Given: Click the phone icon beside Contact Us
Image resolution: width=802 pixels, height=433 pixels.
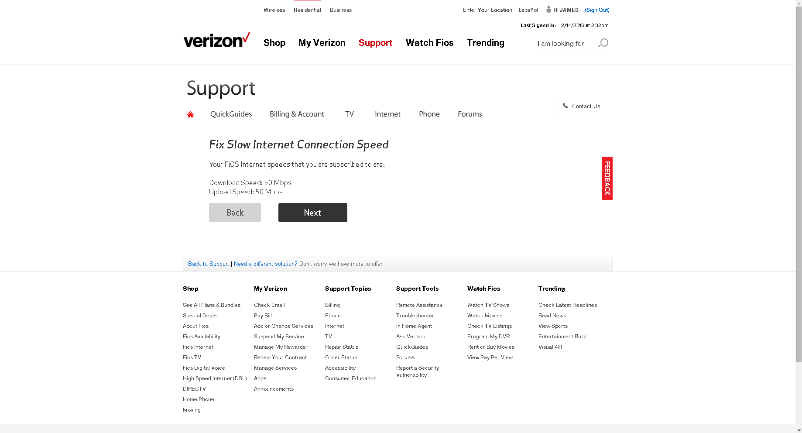Looking at the screenshot, I should point(566,106).
